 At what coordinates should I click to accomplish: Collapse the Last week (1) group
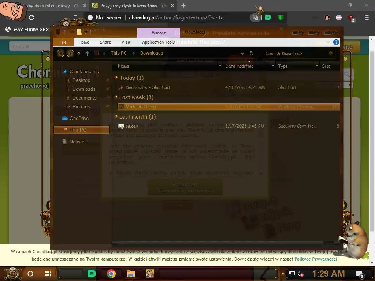[x=116, y=97]
